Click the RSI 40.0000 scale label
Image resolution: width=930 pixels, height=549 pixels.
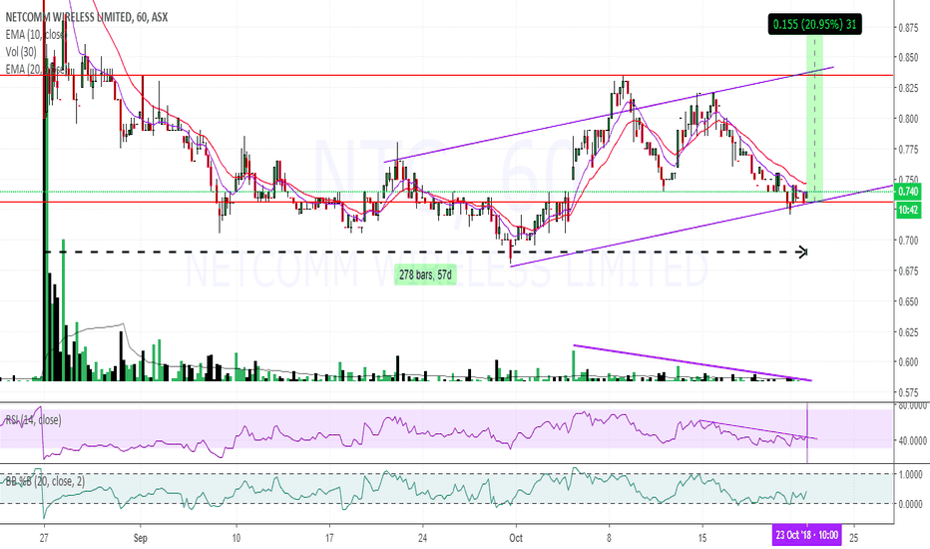912,440
